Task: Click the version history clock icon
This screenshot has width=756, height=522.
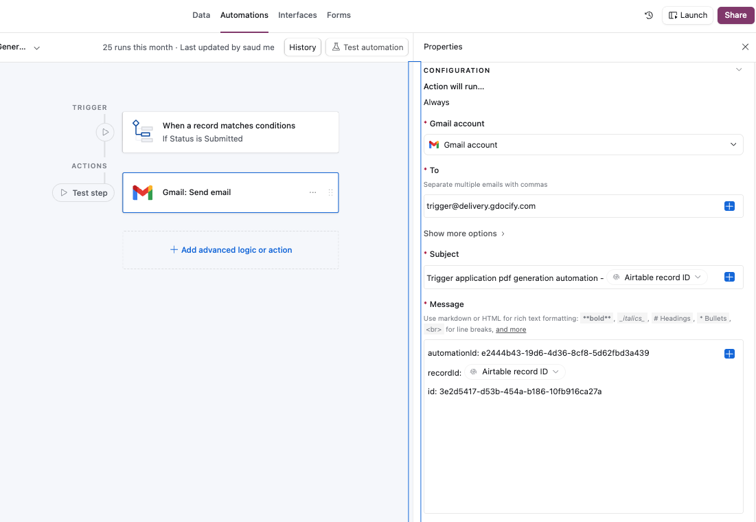Action: point(649,15)
